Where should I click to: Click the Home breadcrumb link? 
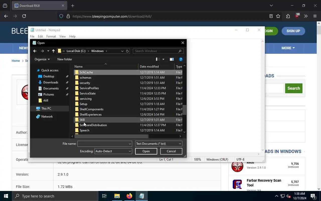(16, 61)
